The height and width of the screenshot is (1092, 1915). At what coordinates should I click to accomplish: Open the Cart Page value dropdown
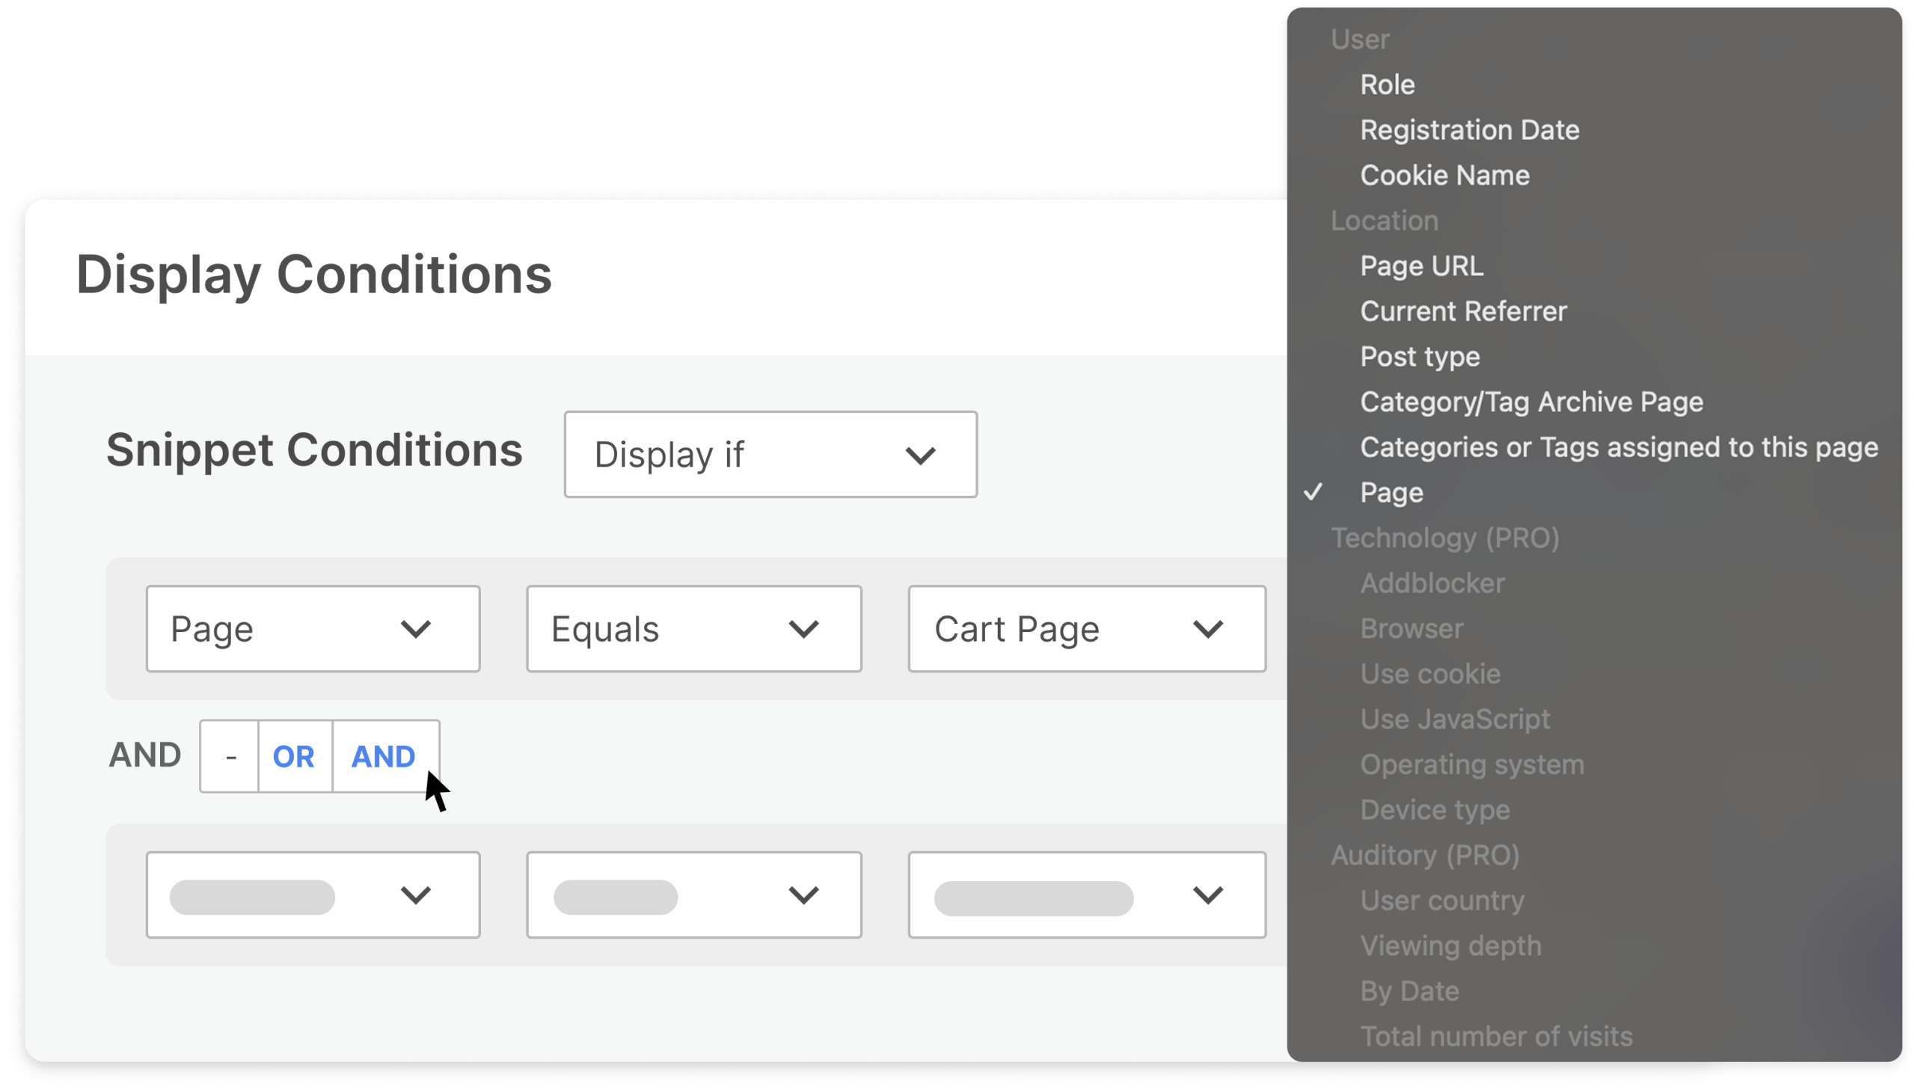click(x=1086, y=628)
